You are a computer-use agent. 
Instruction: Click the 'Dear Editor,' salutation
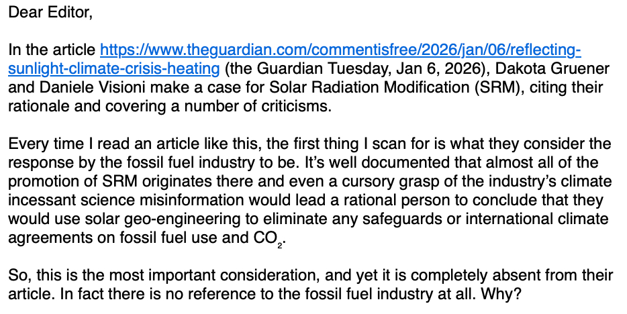click(50, 13)
